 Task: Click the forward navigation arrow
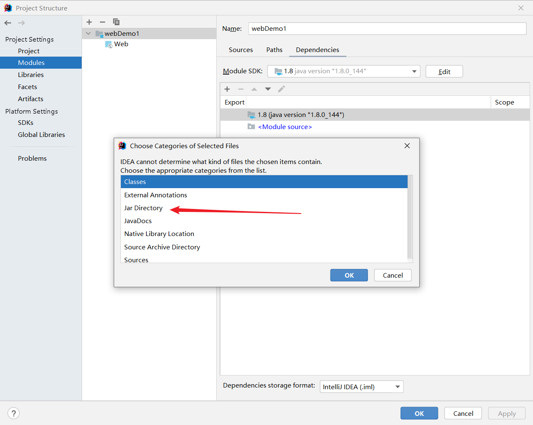tap(21, 23)
